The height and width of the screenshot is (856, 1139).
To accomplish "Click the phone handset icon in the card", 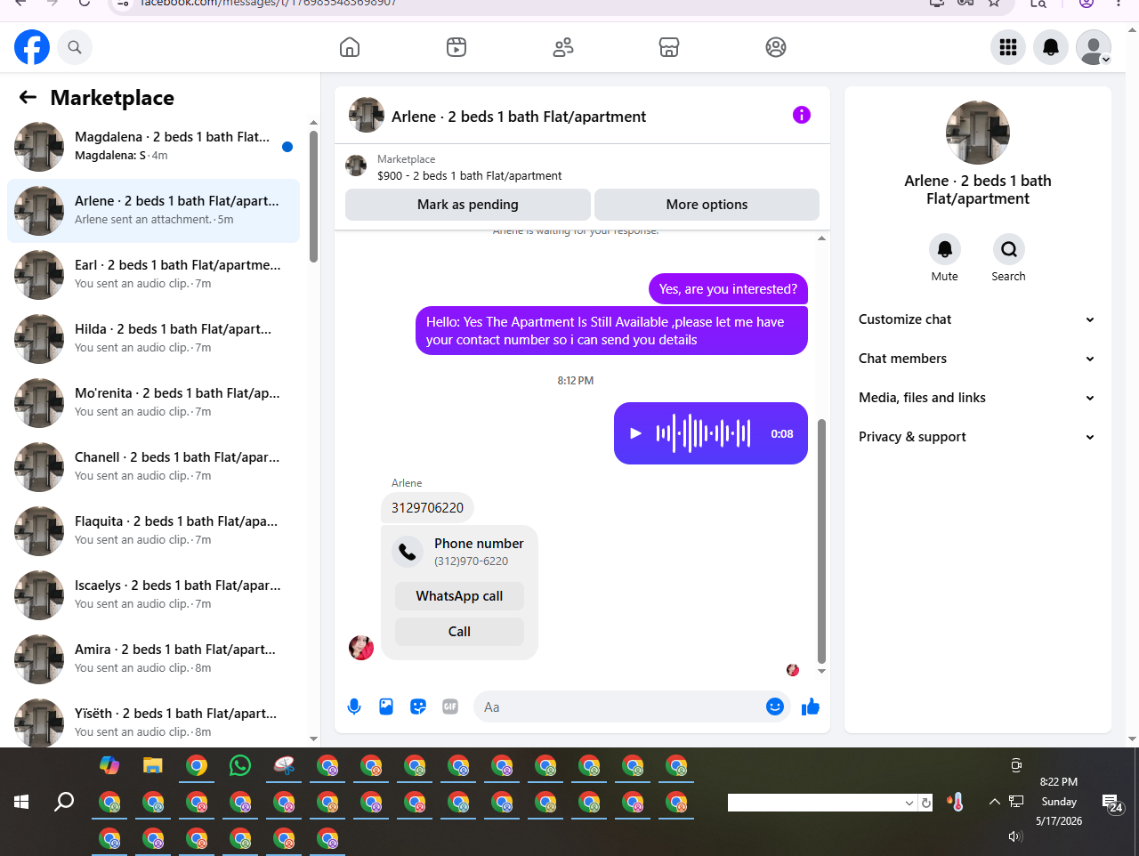I will pos(408,552).
